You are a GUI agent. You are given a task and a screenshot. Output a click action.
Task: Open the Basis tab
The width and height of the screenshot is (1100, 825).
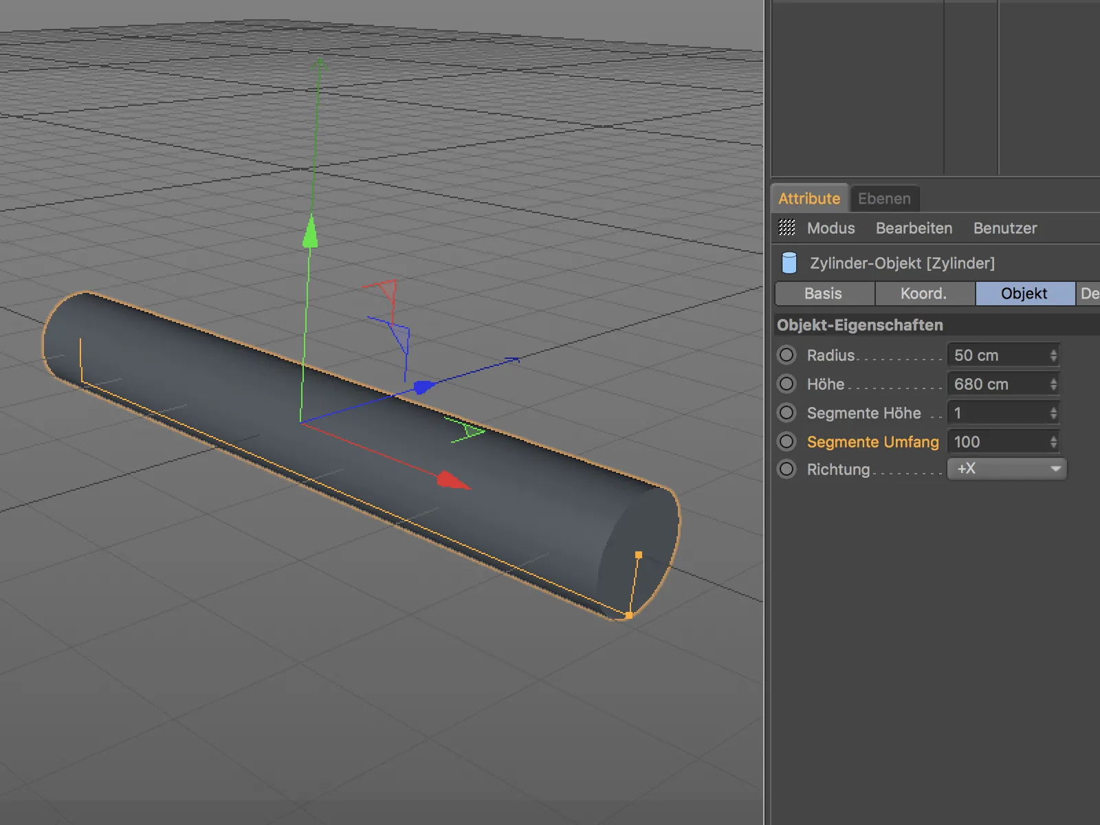(x=824, y=294)
